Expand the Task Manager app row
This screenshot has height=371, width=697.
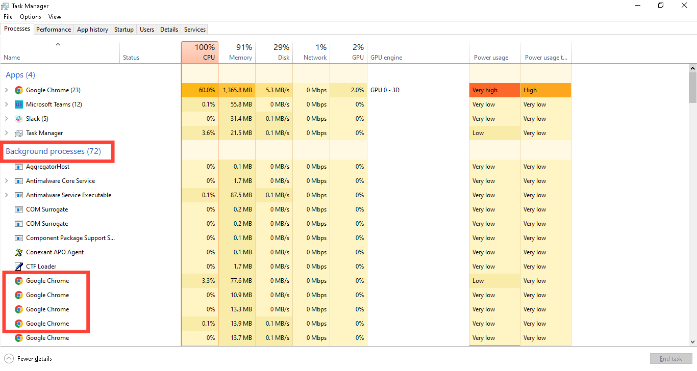[x=6, y=133]
